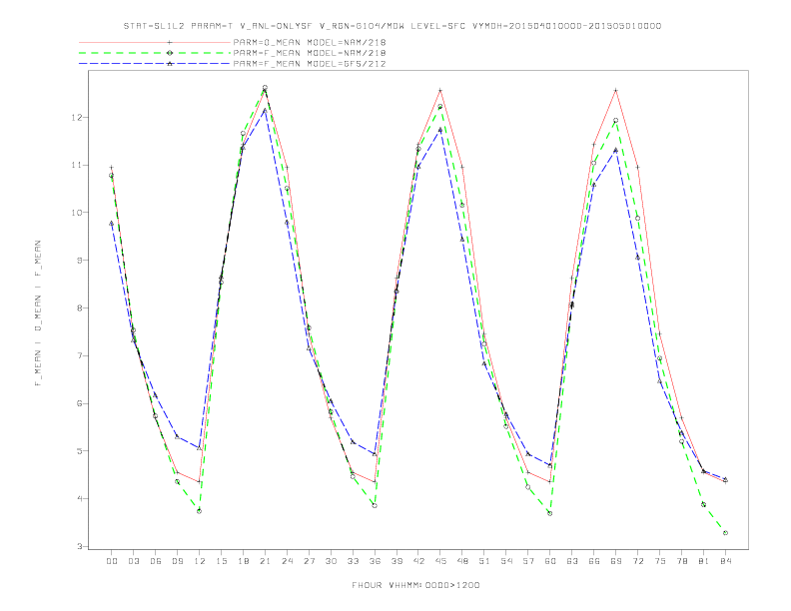Click x-axis tick label 60
Viewport: 791px width, 611px height.
[550, 561]
